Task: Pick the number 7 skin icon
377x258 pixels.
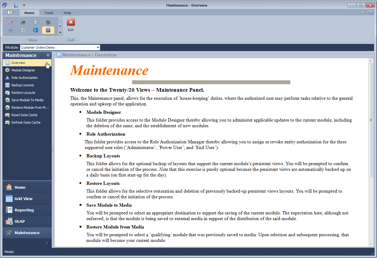Action: 36,22
